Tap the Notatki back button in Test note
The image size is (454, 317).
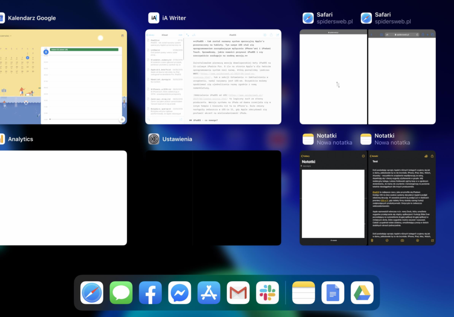coord(374,156)
